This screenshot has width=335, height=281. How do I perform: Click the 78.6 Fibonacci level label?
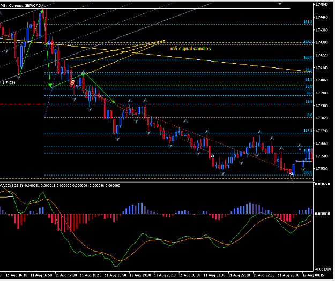309,70
